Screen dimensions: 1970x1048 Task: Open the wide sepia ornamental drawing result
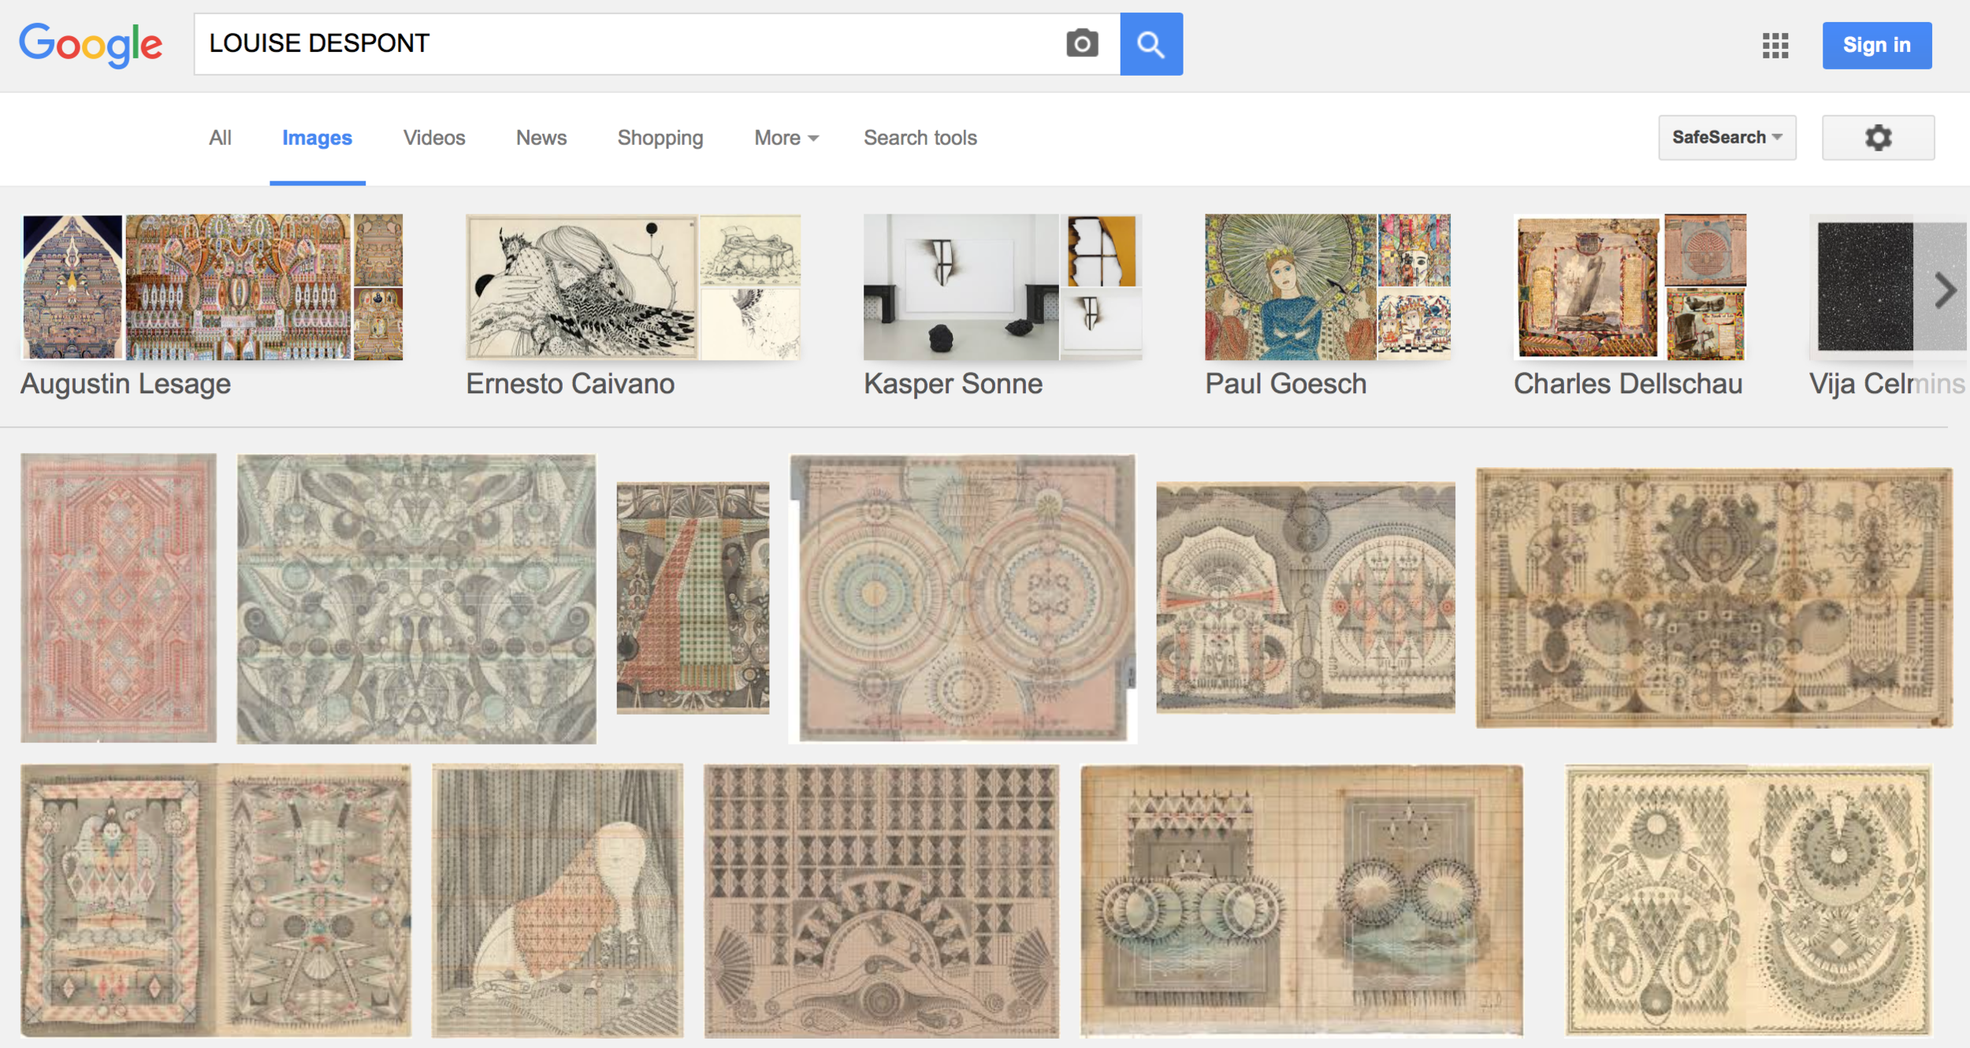point(1714,598)
